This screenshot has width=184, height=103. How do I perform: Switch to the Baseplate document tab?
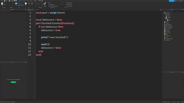31,10
